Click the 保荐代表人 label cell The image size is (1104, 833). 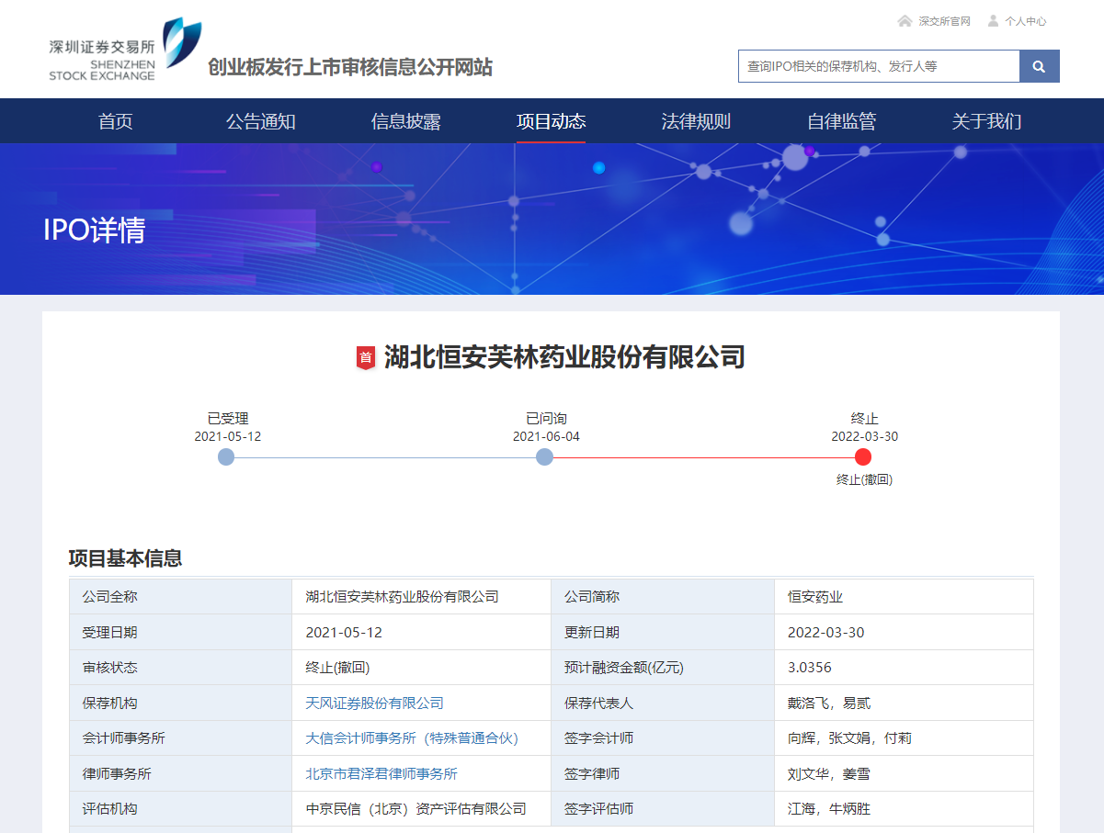[x=663, y=704]
